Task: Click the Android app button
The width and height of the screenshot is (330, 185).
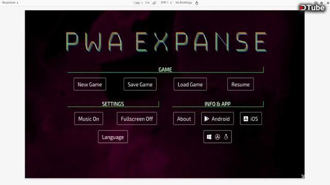Action: pos(218,119)
